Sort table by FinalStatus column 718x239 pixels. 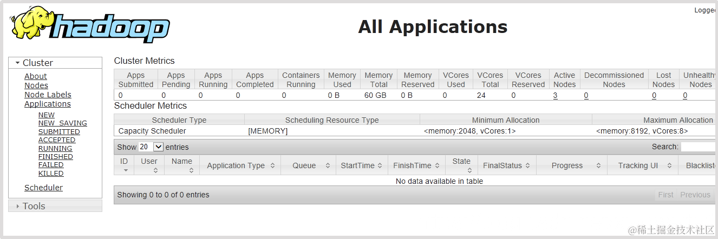click(x=507, y=165)
